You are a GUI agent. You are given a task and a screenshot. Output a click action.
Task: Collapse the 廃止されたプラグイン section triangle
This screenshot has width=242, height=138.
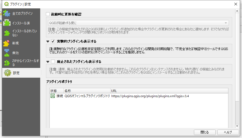tap(48, 61)
